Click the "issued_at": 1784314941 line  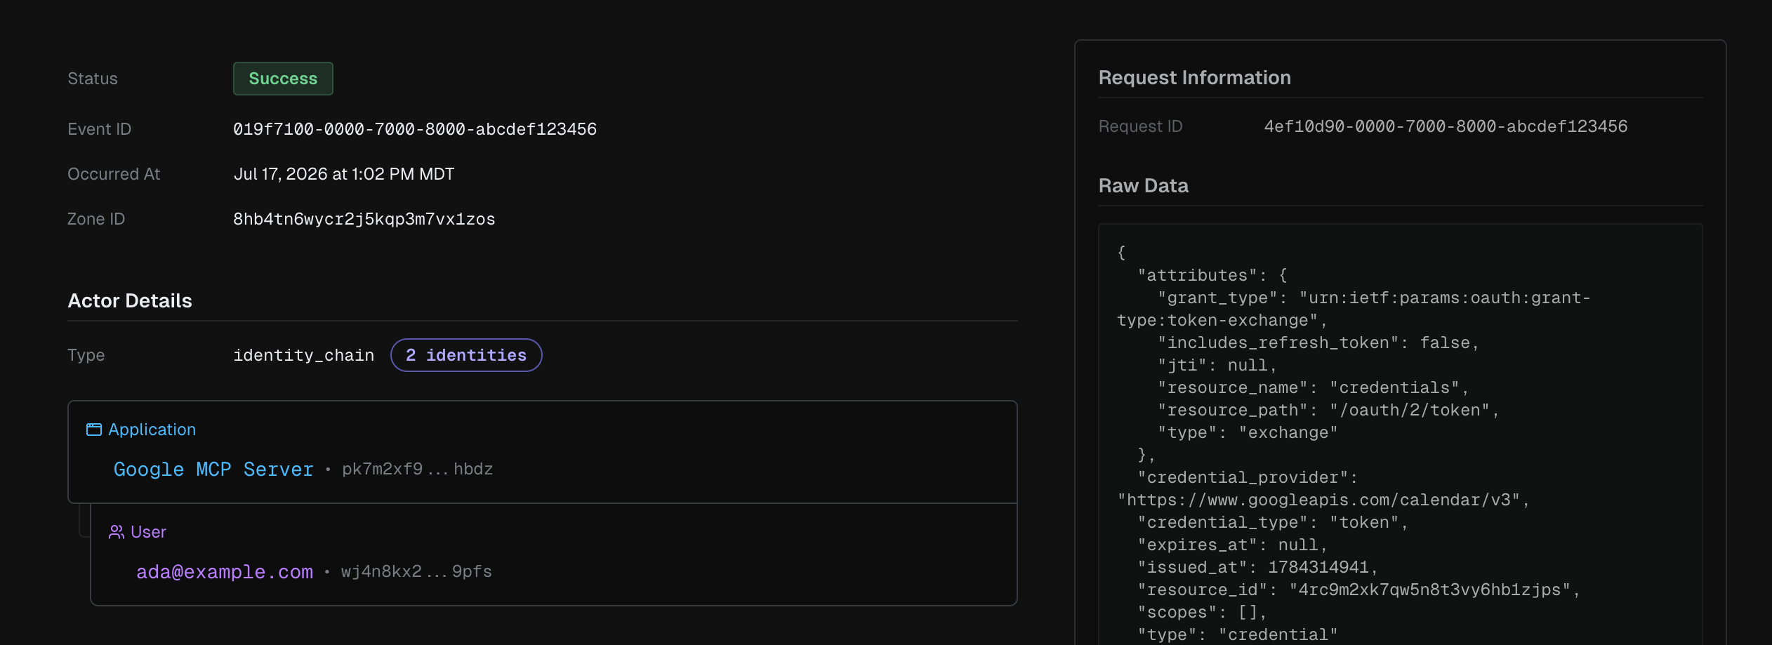pos(1257,567)
